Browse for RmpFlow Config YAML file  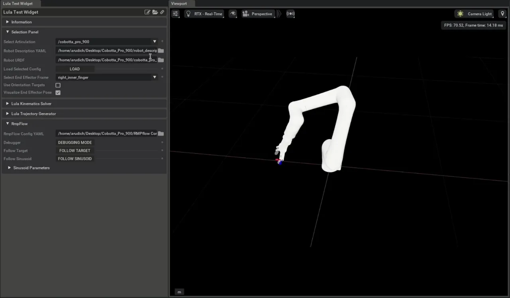[x=161, y=134]
